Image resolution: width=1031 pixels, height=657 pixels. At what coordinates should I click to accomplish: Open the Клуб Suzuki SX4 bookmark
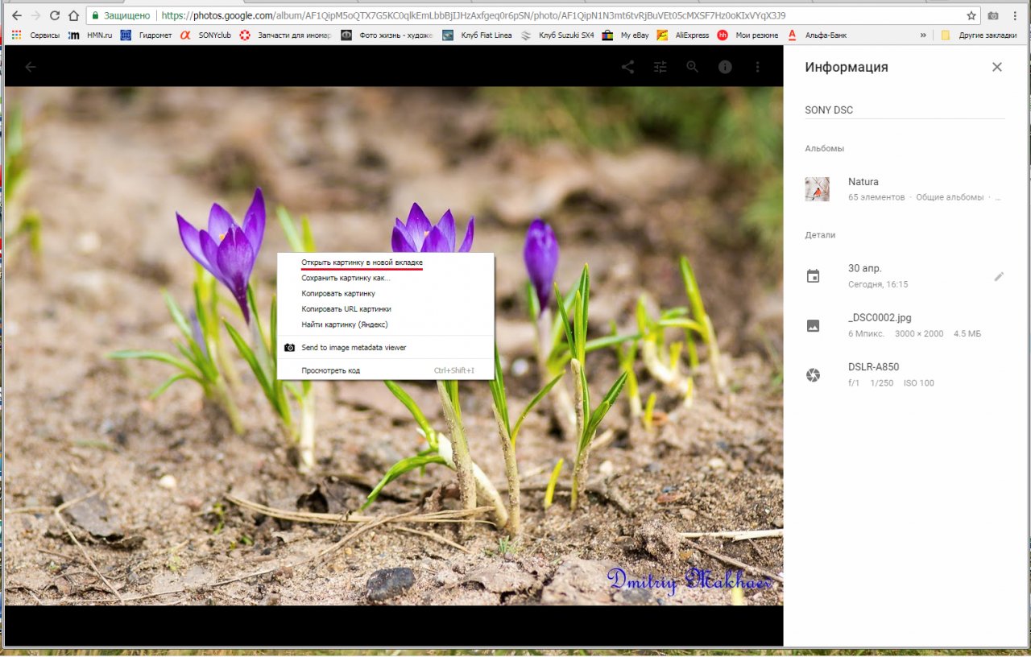click(x=557, y=35)
